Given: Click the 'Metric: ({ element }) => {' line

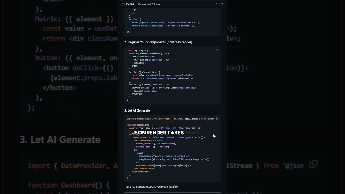Looking at the screenshot, I should [144, 72].
